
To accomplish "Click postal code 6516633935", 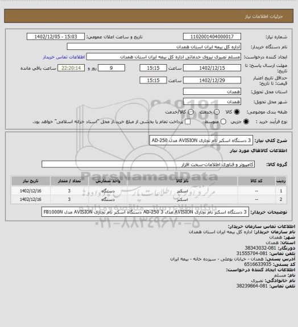I will point(258,264).
